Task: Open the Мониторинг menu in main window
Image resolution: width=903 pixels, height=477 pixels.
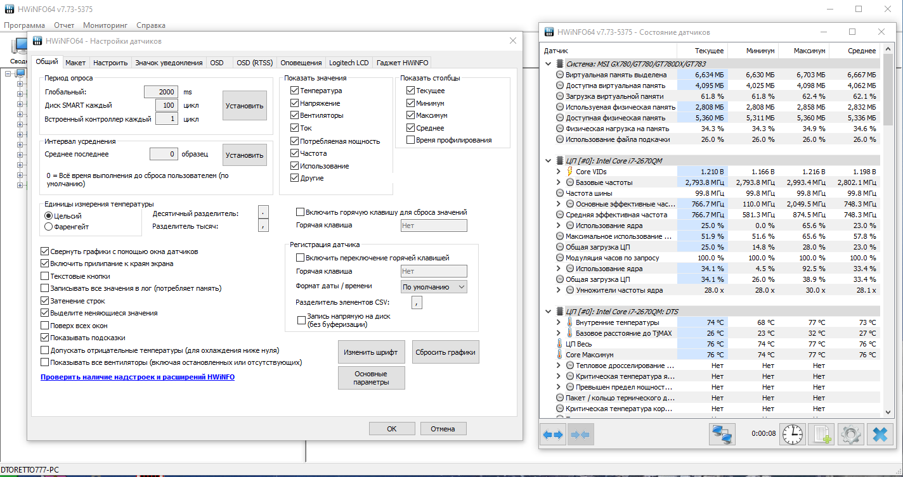Action: pyautogui.click(x=105, y=25)
